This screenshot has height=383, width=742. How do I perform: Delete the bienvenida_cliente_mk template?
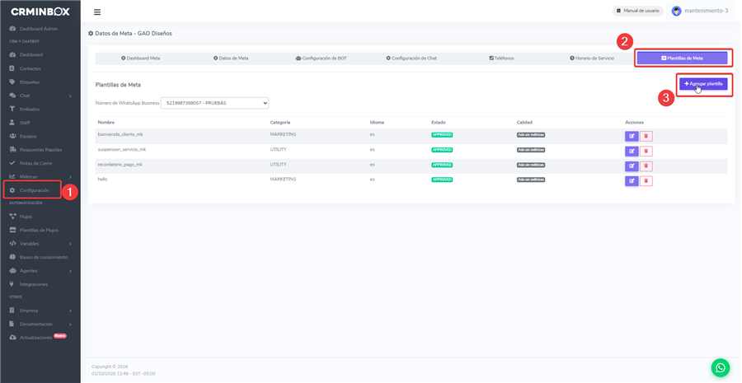coord(646,136)
